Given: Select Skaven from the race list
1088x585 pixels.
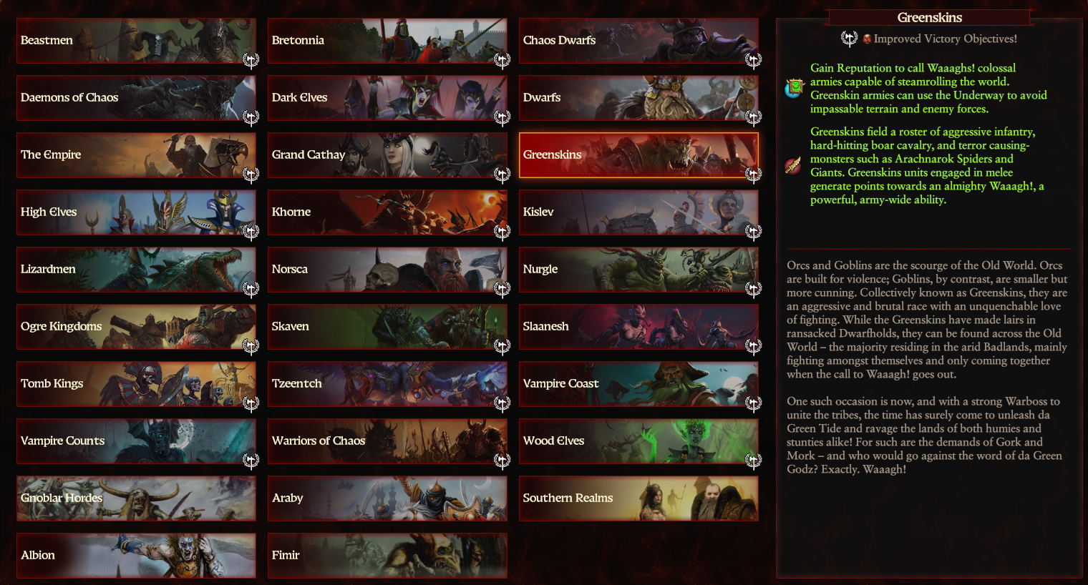Looking at the screenshot, I should click(387, 327).
